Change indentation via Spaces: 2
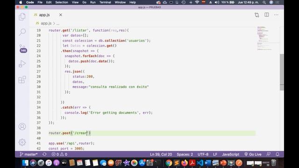Viewport: 299px width, 168px height. (x=185, y=154)
